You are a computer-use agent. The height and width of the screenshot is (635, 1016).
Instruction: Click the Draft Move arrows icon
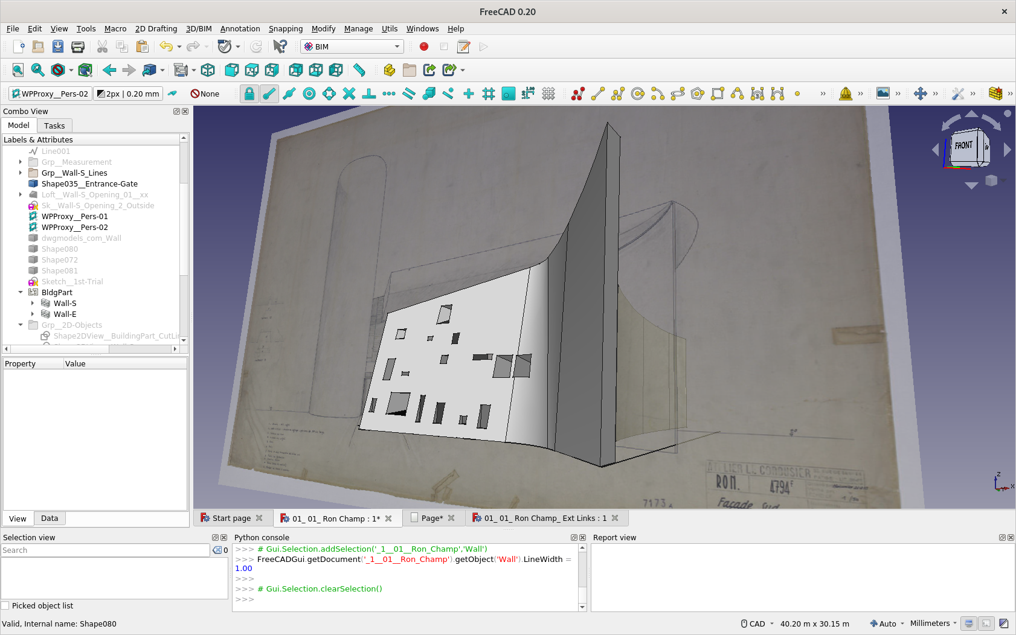click(x=921, y=94)
